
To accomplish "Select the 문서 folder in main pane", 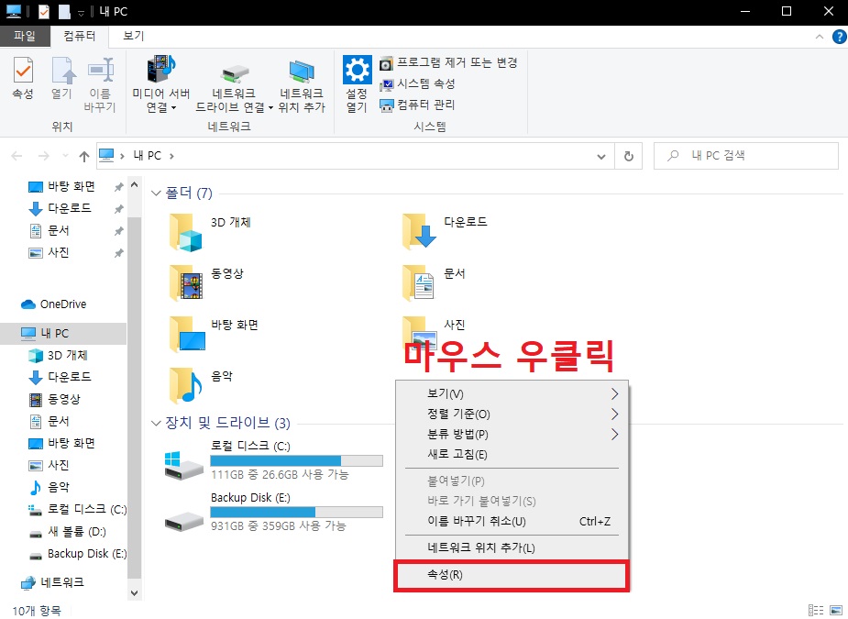I will (434, 283).
